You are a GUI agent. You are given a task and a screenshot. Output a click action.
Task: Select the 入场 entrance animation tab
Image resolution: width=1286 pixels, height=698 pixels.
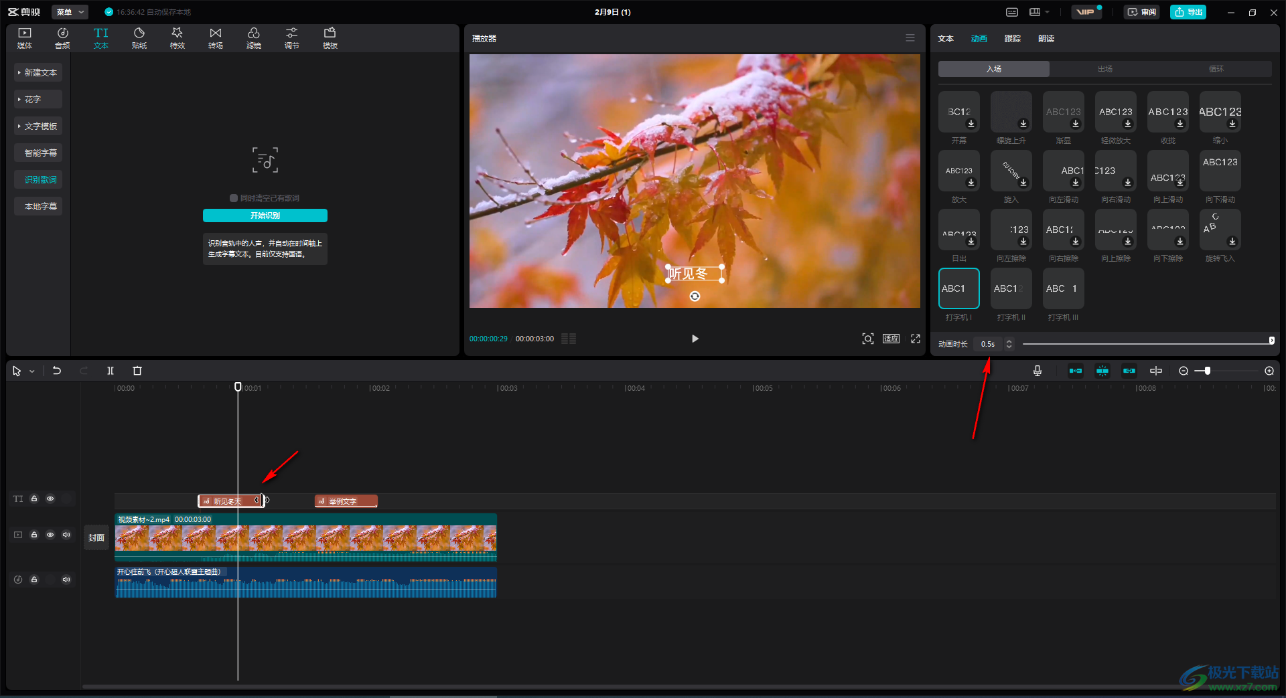point(994,69)
